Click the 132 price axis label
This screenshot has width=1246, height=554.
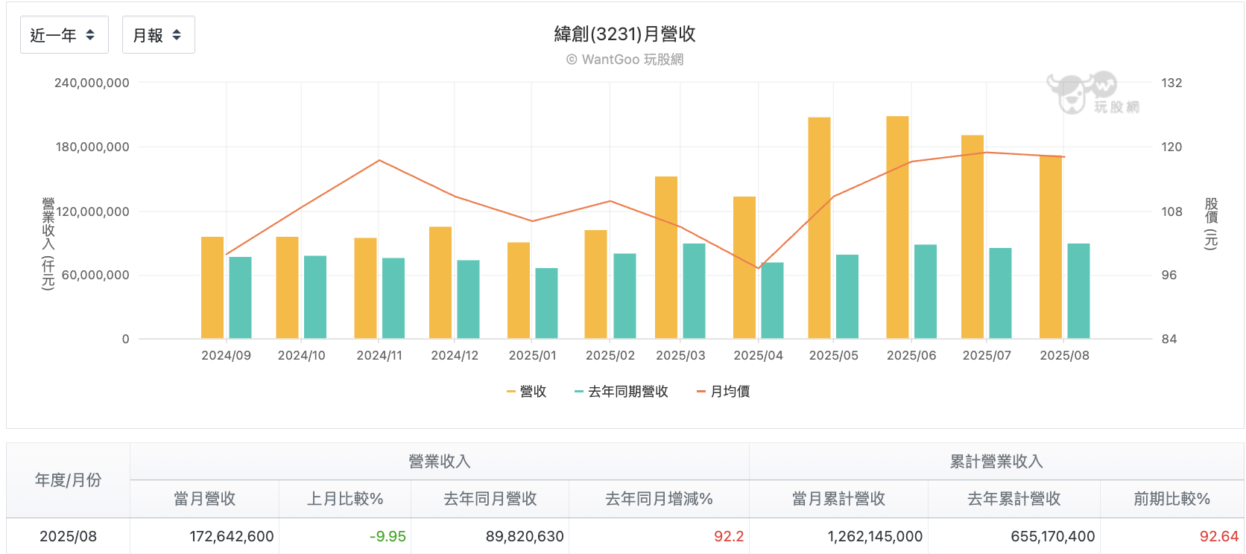pos(1171,83)
